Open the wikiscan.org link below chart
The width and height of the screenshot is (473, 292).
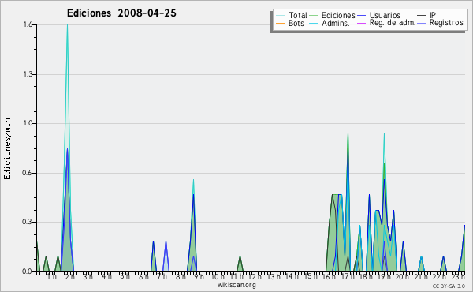coord(236,285)
